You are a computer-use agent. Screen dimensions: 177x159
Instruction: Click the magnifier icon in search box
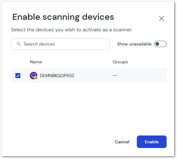(19, 44)
